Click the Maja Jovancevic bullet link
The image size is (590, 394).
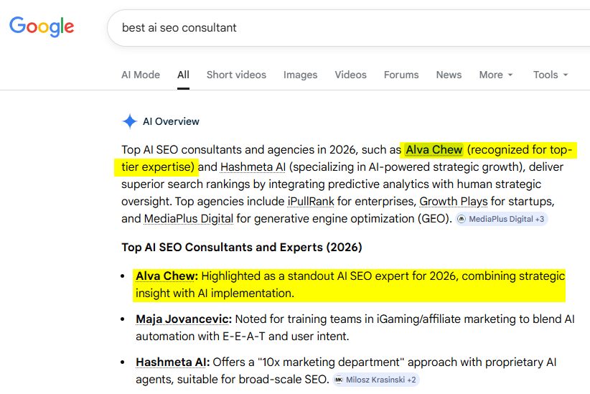(x=183, y=319)
